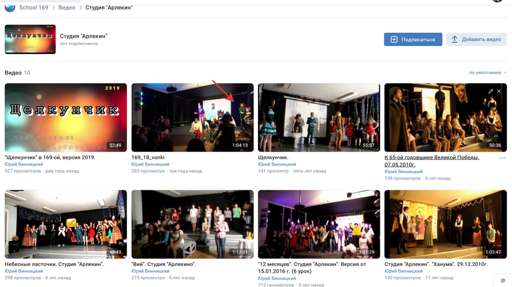Expand the 'по умолчанию' sort dropdown

488,73
